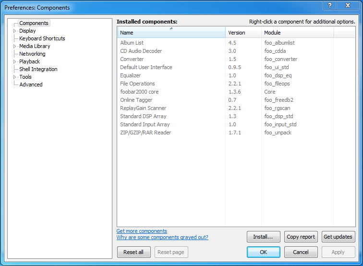Click the foo_ui_std module cell
Image resolution: width=363 pixels, height=266 pixels.
click(x=277, y=67)
